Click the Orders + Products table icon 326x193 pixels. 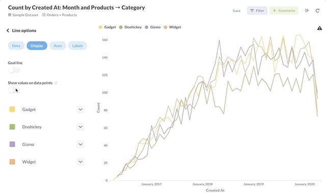(x=44, y=15)
